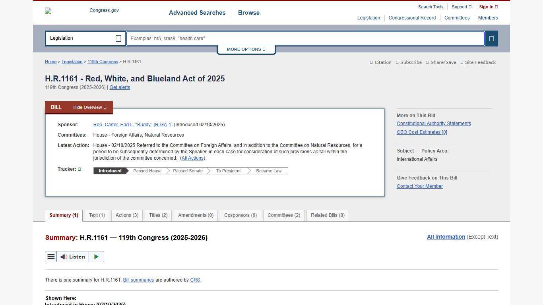Switch to the Text (1) tab

[x=97, y=215]
